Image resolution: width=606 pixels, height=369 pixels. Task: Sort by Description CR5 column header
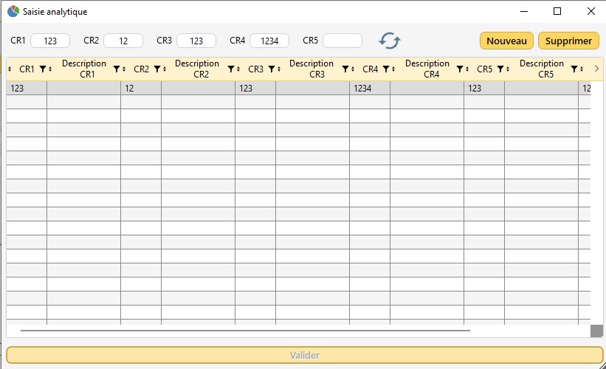(x=541, y=69)
